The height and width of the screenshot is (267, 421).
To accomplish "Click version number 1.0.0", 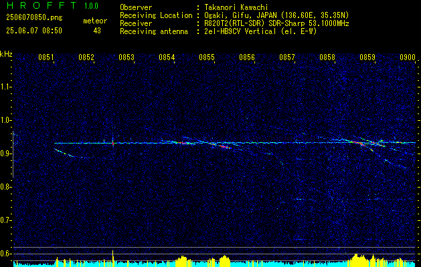I will coord(91,6).
